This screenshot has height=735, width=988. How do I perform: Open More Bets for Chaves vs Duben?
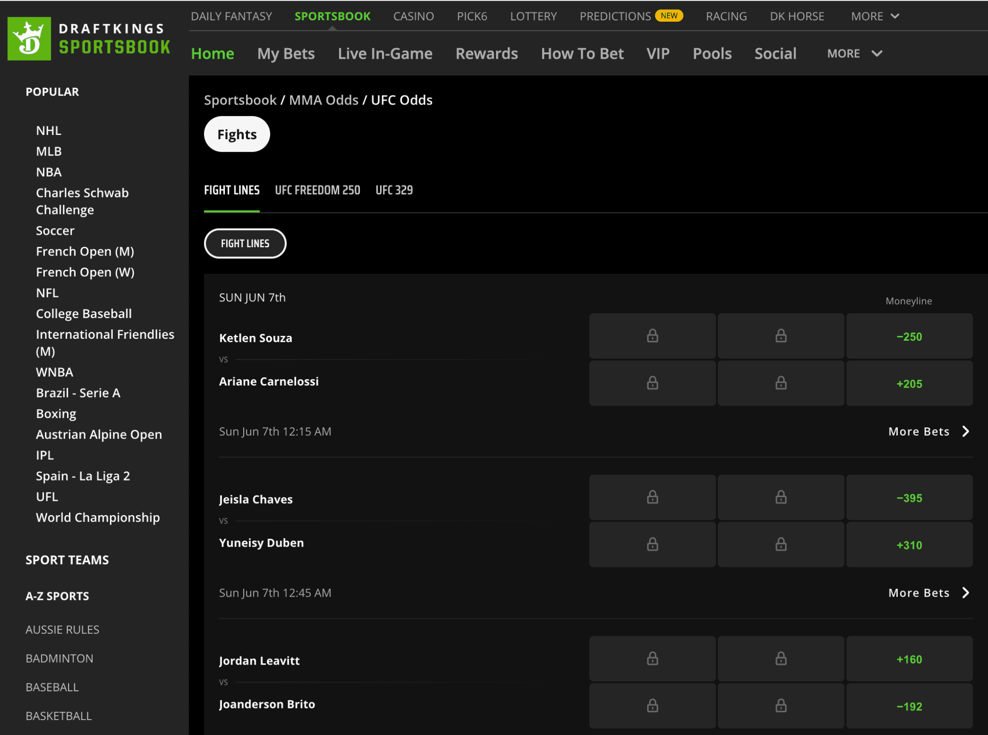click(x=929, y=593)
